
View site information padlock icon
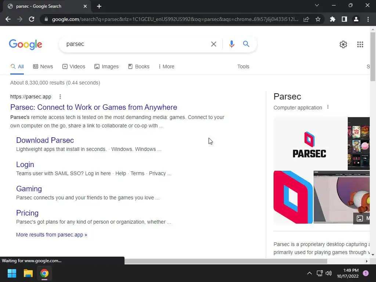[x=46, y=19]
